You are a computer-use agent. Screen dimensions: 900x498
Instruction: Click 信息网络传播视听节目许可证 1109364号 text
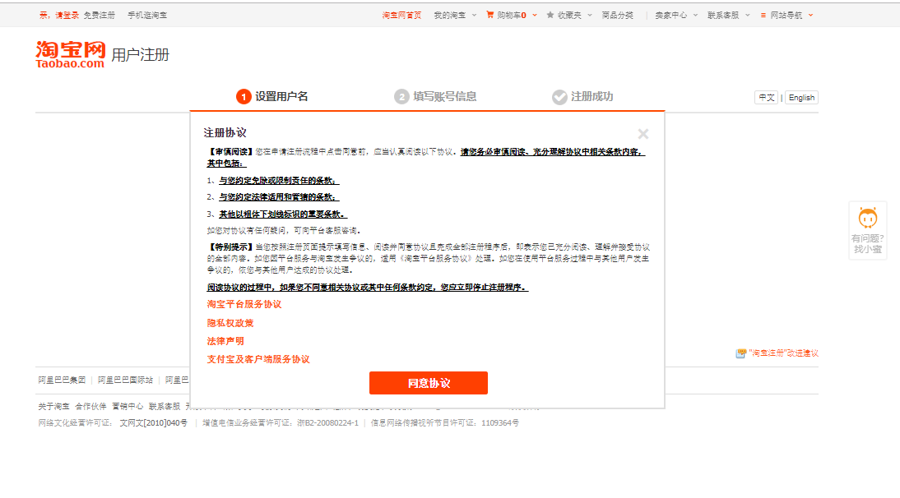(x=445, y=423)
